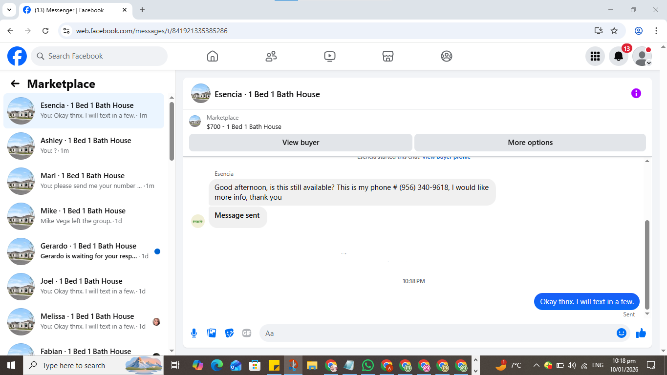Click the Chrome address bar URL
The width and height of the screenshot is (667, 375).
coord(151,31)
